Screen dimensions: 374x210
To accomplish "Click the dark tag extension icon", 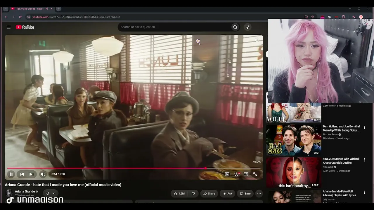I will [329, 17].
